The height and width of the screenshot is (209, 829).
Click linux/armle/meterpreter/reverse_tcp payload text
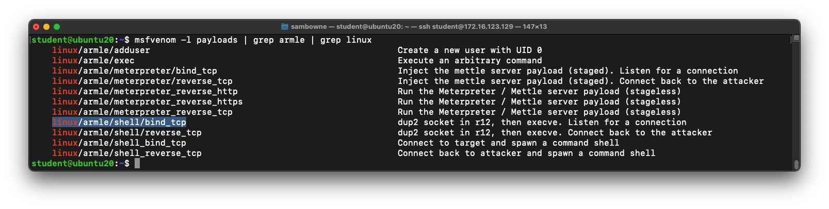click(142, 81)
